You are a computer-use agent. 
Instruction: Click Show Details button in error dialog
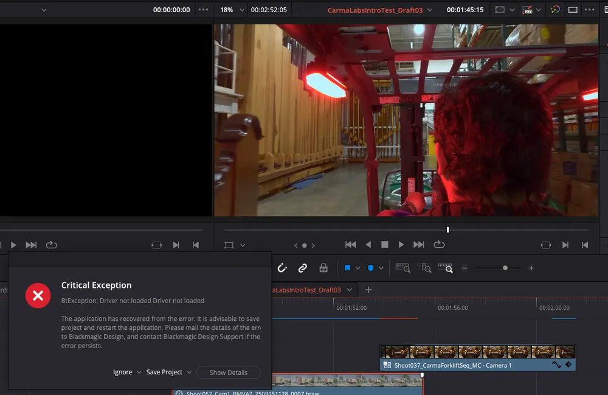click(229, 372)
